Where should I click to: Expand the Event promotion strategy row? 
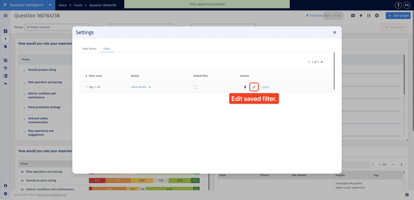click(24, 108)
